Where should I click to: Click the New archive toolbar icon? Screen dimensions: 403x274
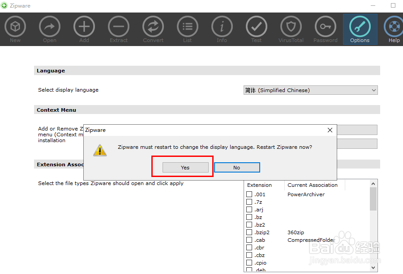click(15, 27)
